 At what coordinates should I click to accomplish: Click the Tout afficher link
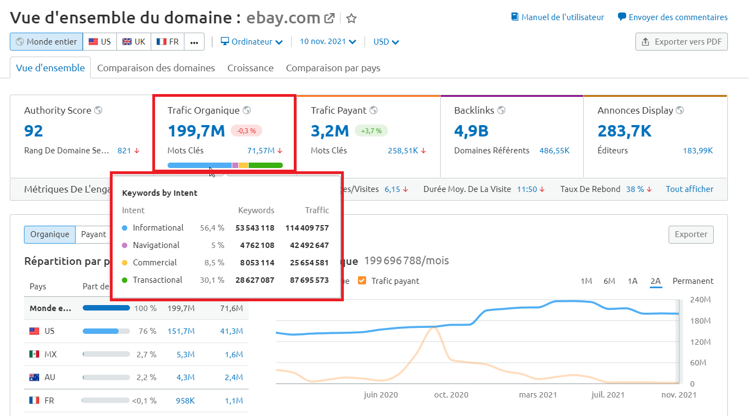coord(689,189)
